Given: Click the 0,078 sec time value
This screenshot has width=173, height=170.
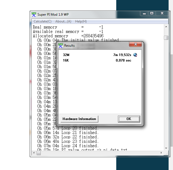Looking at the screenshot, I should click(123, 60).
